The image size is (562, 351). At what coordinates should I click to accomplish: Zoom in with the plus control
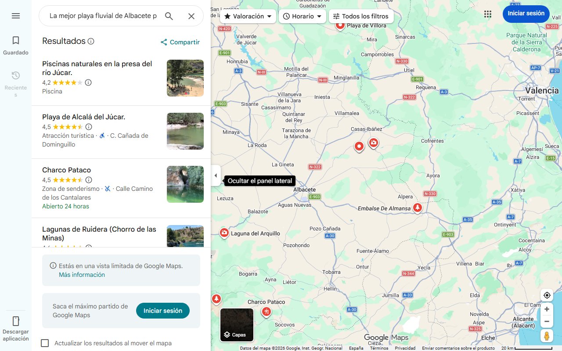pos(547,309)
